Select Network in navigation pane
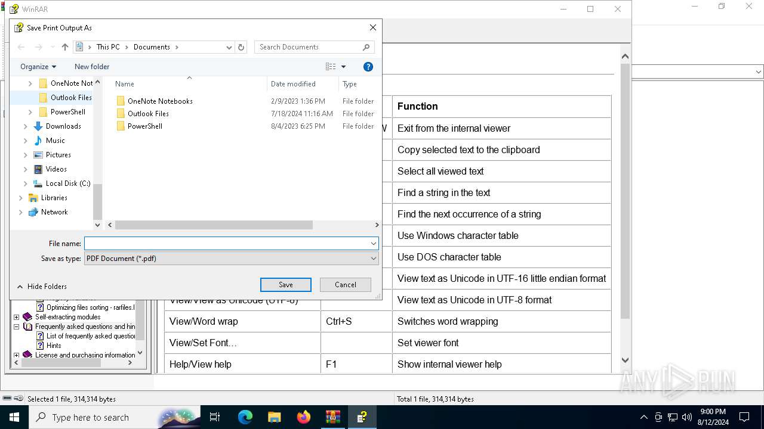The image size is (764, 429). click(x=54, y=212)
